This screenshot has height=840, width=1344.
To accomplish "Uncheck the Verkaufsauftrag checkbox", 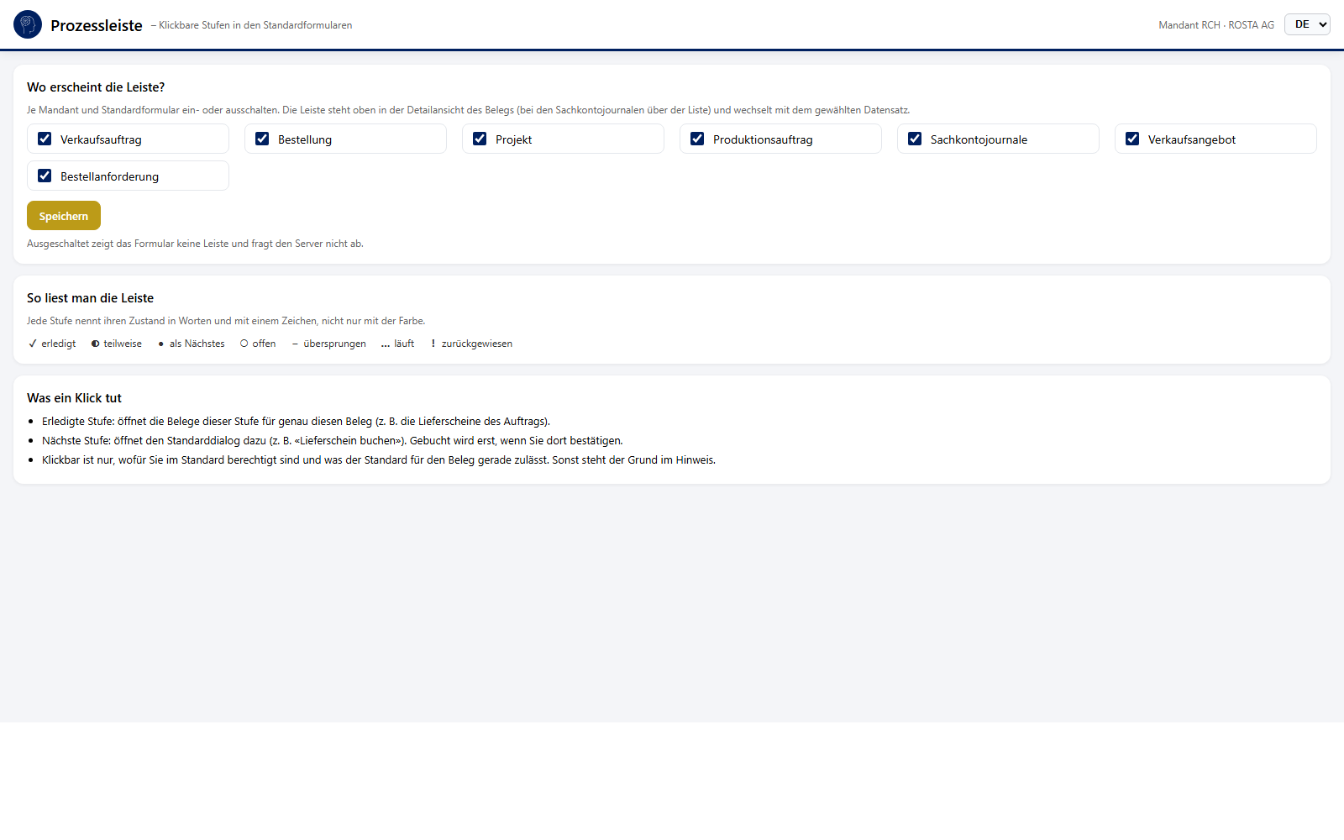I will [45, 139].
